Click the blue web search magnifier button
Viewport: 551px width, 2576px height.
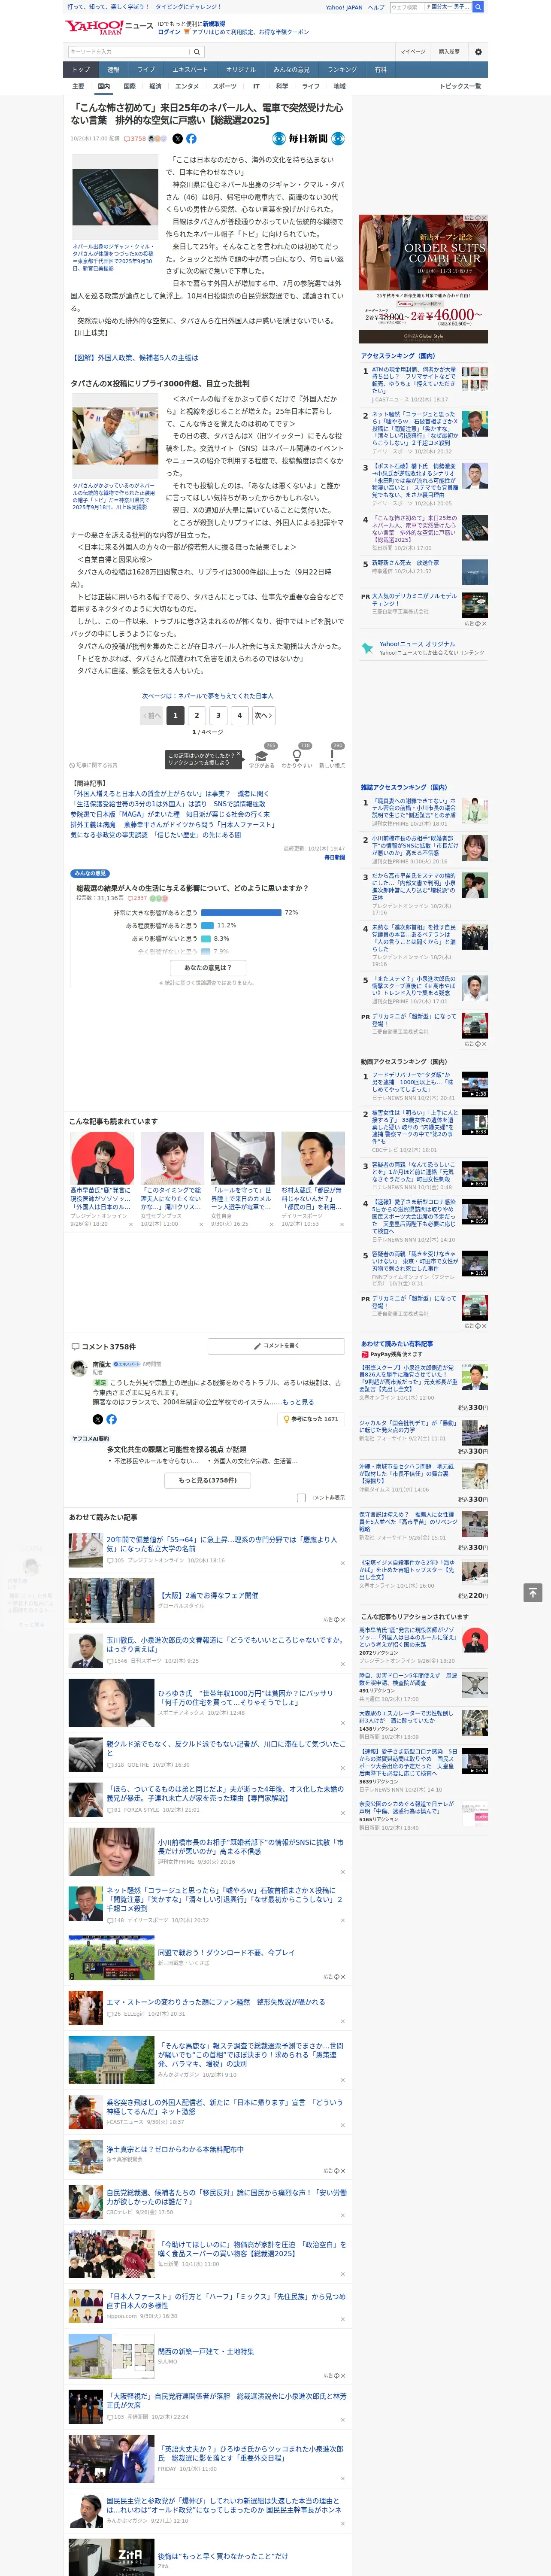coord(478,7)
